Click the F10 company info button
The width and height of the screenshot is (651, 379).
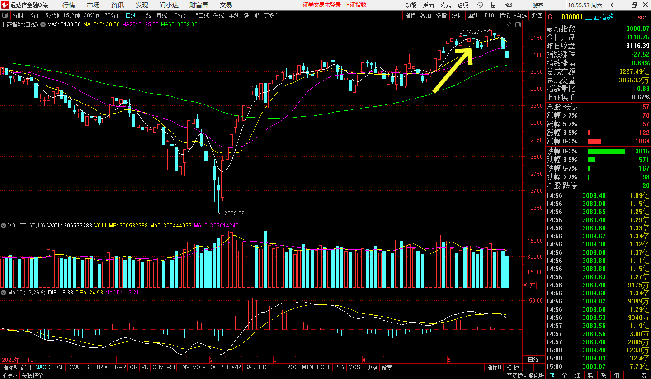pyautogui.click(x=489, y=15)
